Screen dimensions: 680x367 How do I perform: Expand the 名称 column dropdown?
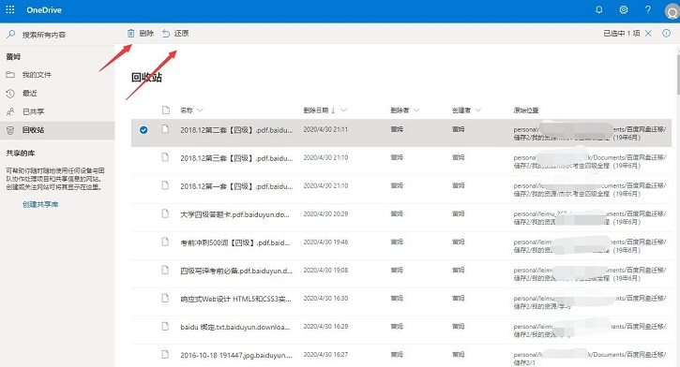(x=200, y=110)
